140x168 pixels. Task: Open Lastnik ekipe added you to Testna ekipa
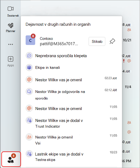[71, 157]
